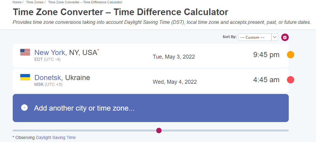Expand the Sort By dropdown arrow
The width and height of the screenshot is (316, 142).
pyautogui.click(x=275, y=37)
